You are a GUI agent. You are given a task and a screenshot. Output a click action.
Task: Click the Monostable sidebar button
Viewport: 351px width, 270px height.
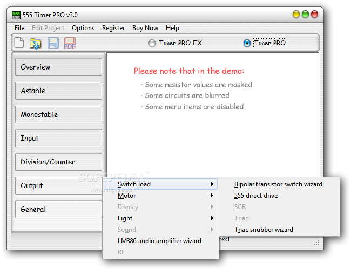(58, 114)
